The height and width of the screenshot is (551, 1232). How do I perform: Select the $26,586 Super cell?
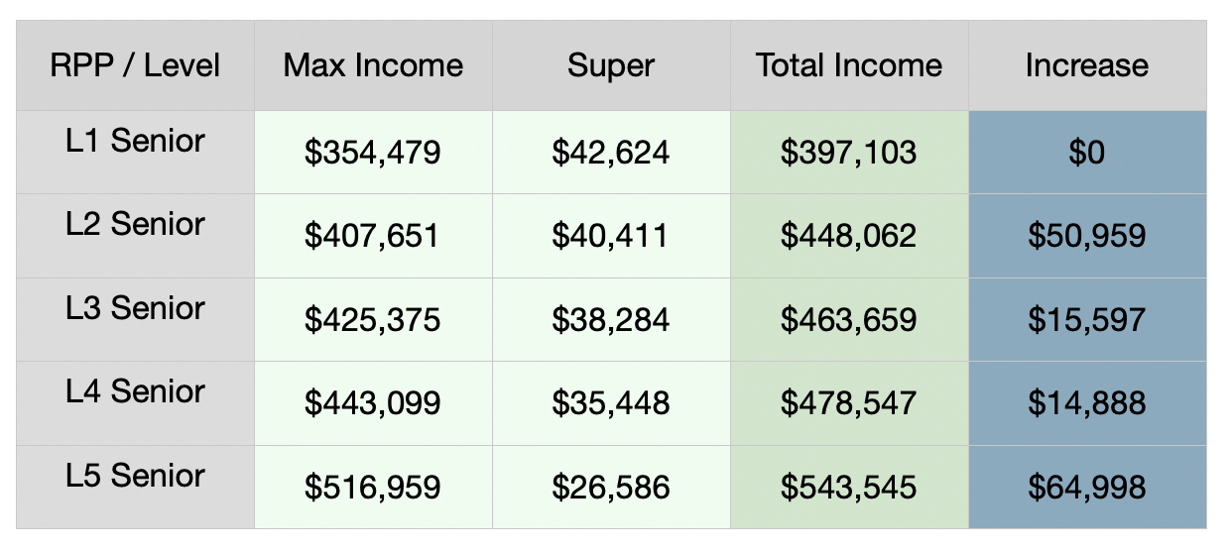point(611,488)
